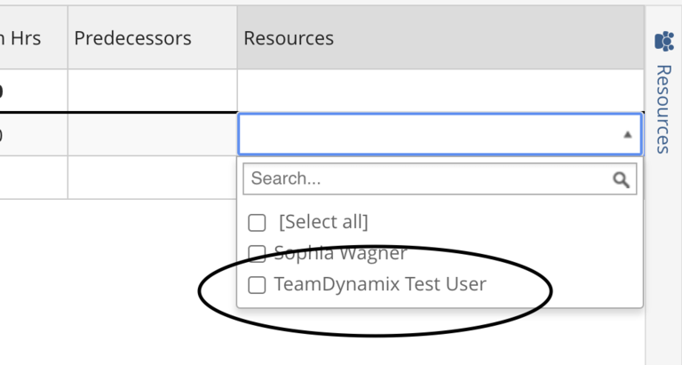
Task: Click the [Select all] text label
Action: point(323,222)
